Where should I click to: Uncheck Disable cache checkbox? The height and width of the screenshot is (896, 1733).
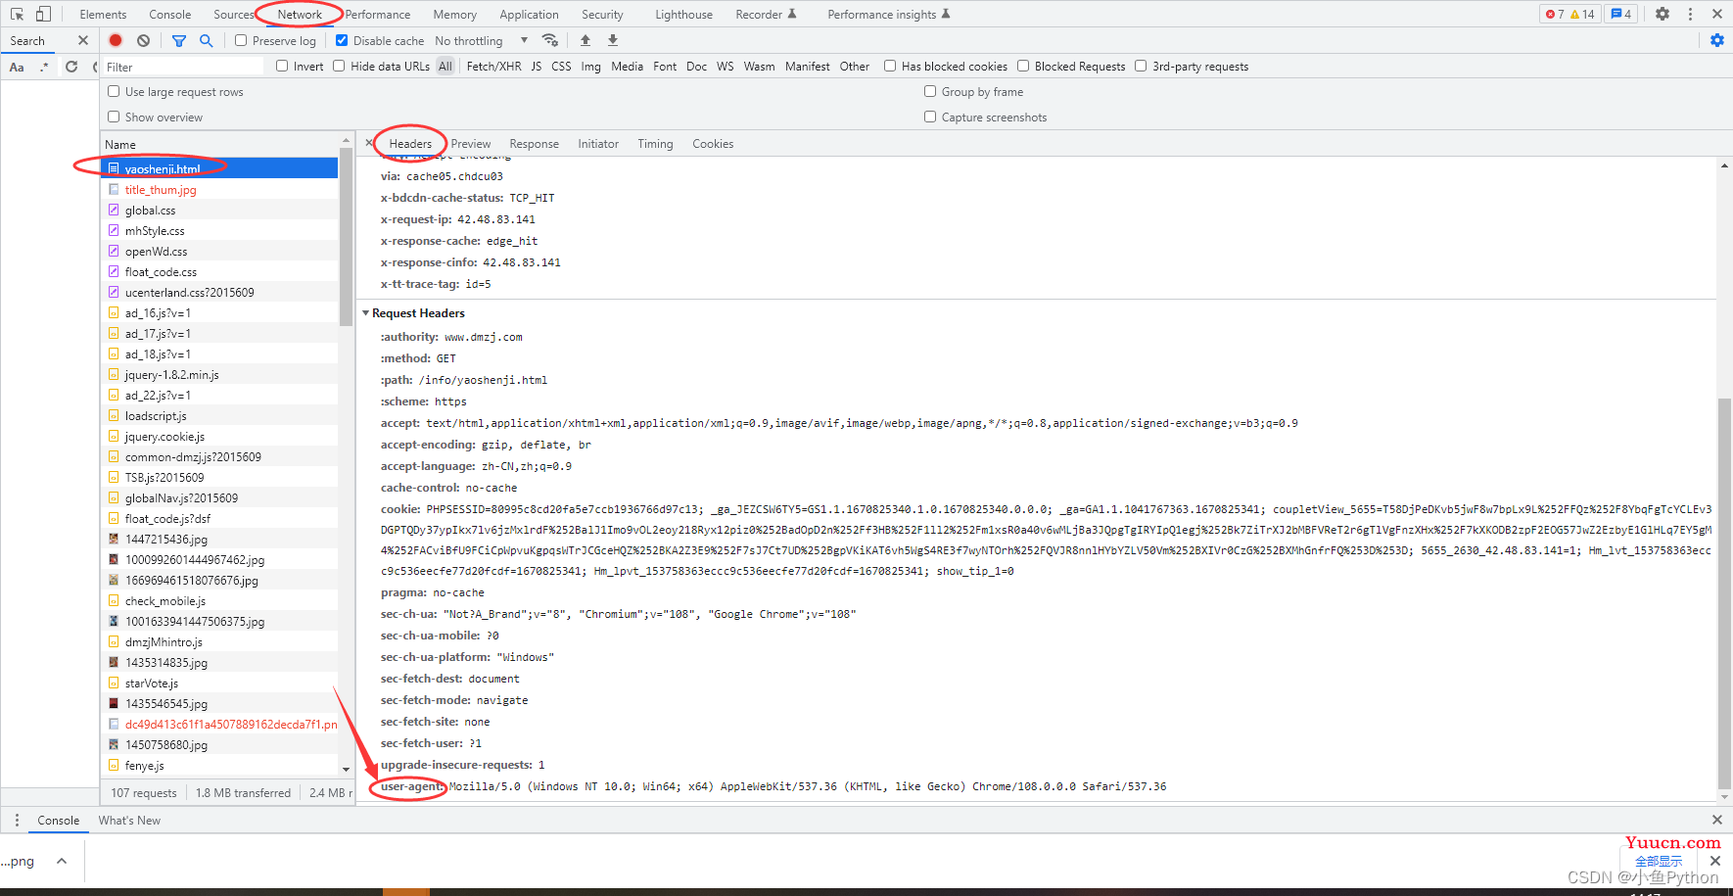pos(342,40)
